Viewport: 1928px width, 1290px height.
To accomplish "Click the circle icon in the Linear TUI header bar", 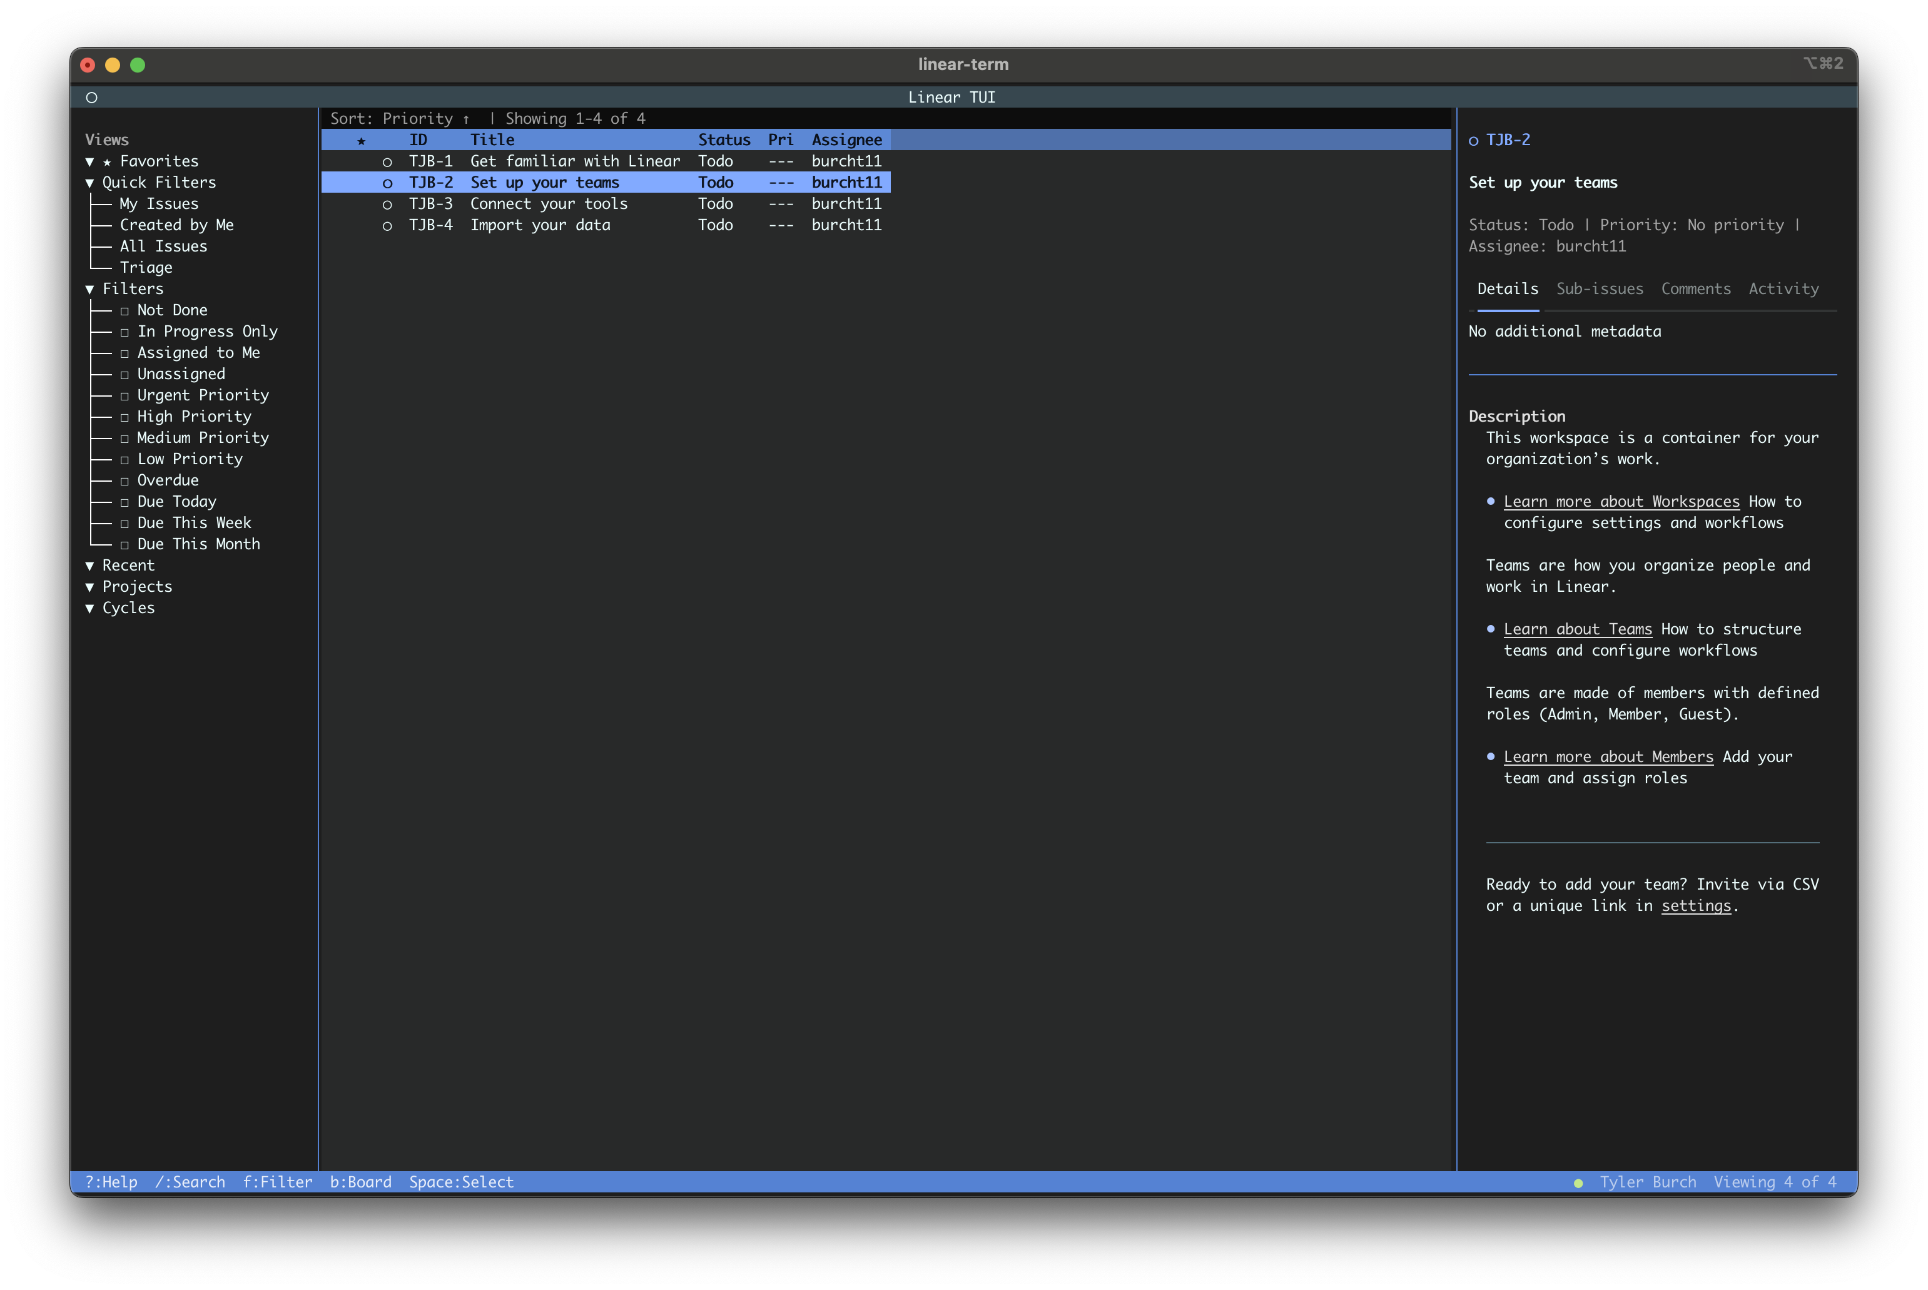I will (x=91, y=98).
